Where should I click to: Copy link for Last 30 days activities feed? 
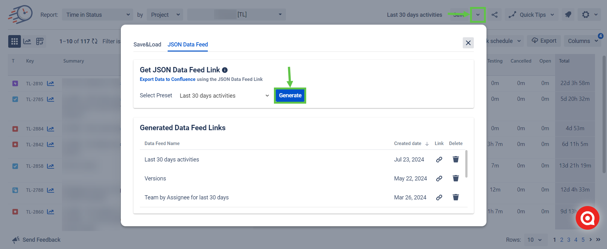click(439, 160)
